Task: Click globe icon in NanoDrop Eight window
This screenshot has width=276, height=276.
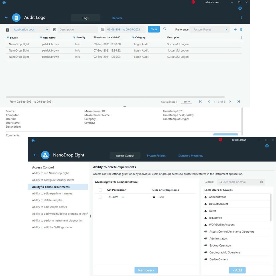Action: click(267, 146)
